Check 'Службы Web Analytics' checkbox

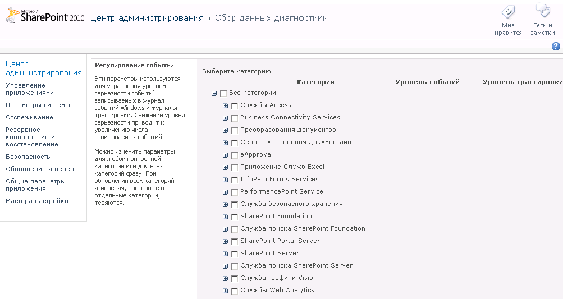click(235, 291)
